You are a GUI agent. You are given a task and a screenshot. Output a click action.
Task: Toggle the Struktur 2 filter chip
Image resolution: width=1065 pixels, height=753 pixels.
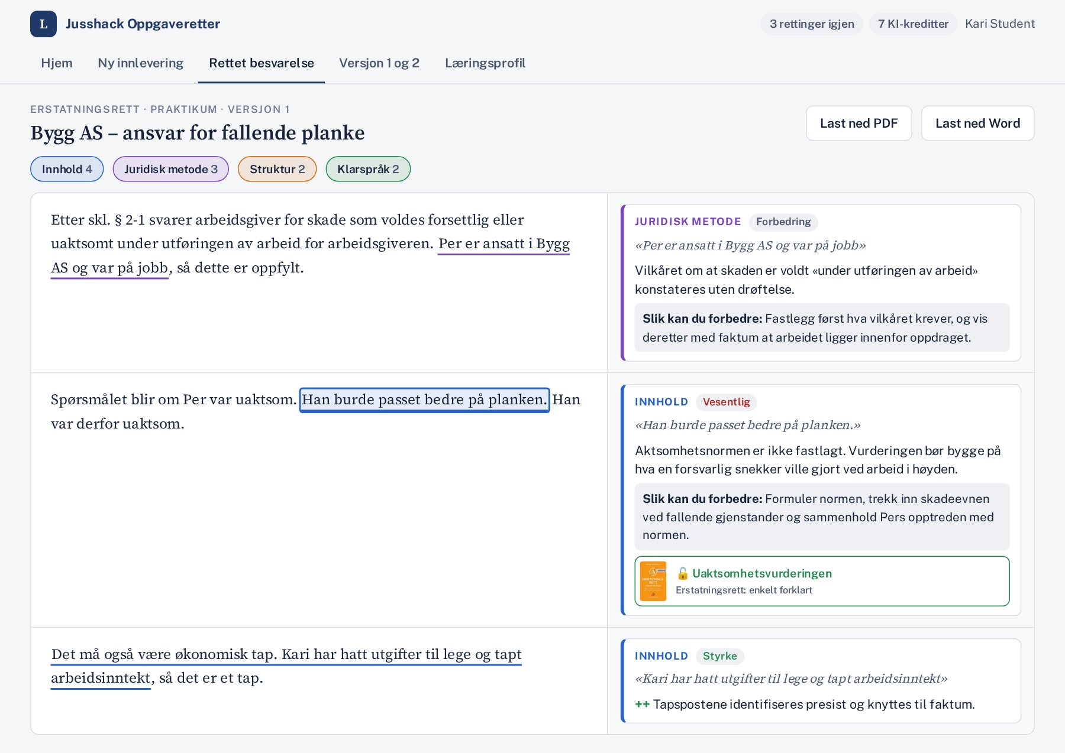(277, 169)
